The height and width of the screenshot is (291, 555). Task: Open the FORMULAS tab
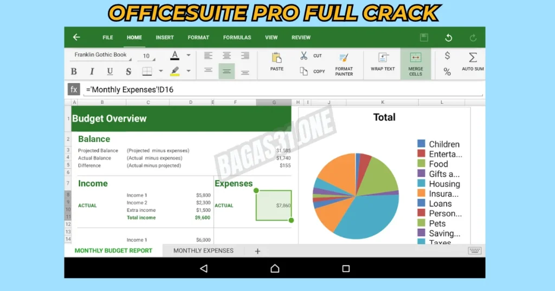(237, 37)
